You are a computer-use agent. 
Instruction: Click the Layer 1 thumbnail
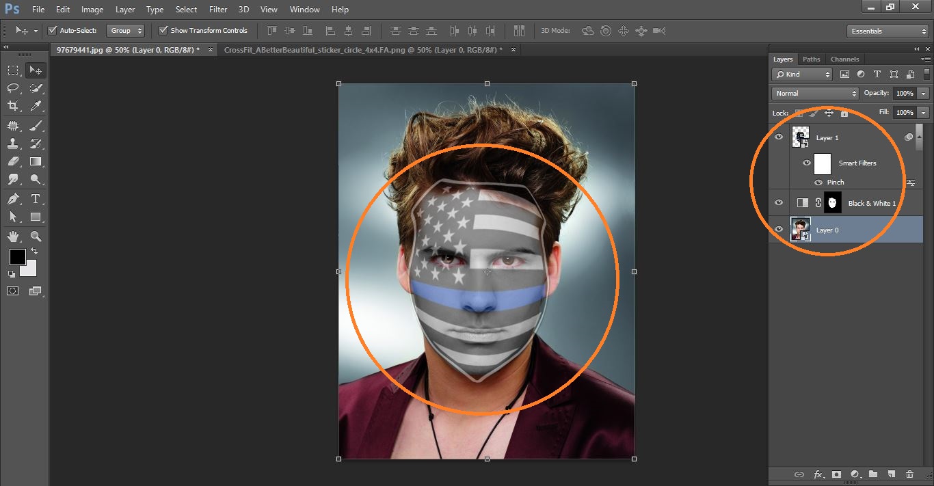(x=800, y=137)
